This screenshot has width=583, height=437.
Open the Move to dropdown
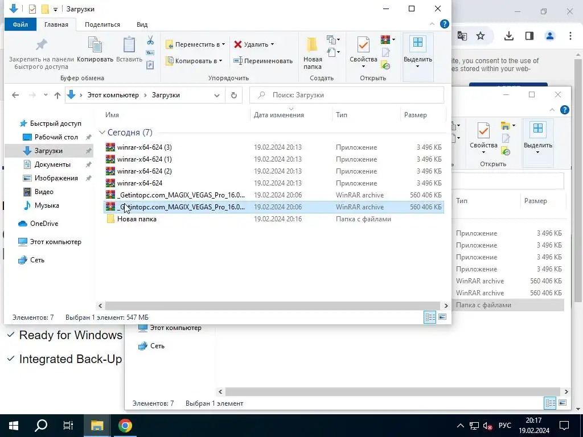[x=196, y=44]
